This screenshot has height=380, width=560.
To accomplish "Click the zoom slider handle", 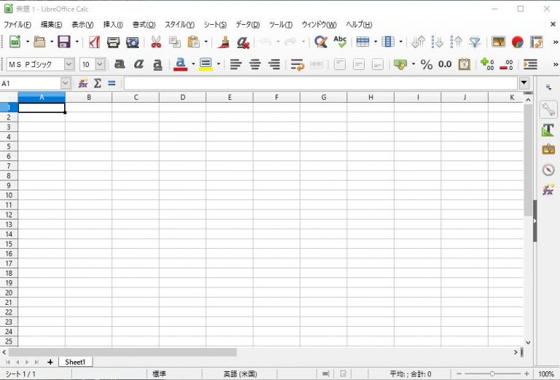I will [492, 373].
